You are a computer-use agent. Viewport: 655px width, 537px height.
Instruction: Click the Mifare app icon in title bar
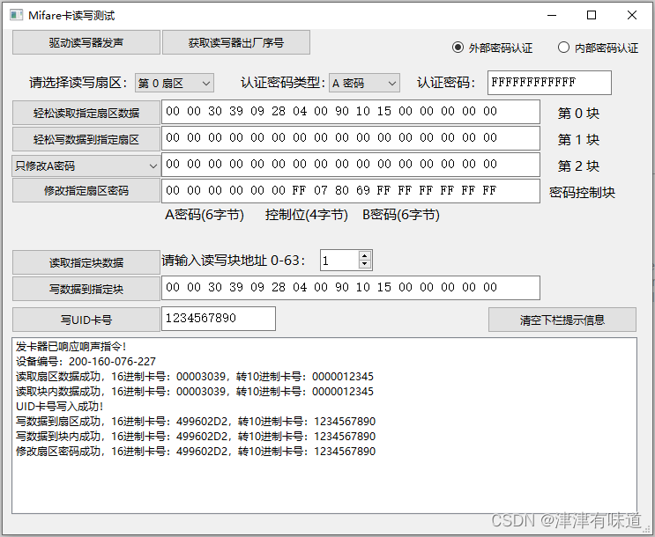point(16,16)
